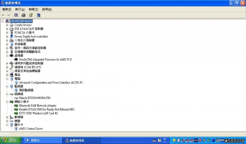Collapse the 網路介面卡 node
This screenshot has width=246, height=144.
[7, 102]
